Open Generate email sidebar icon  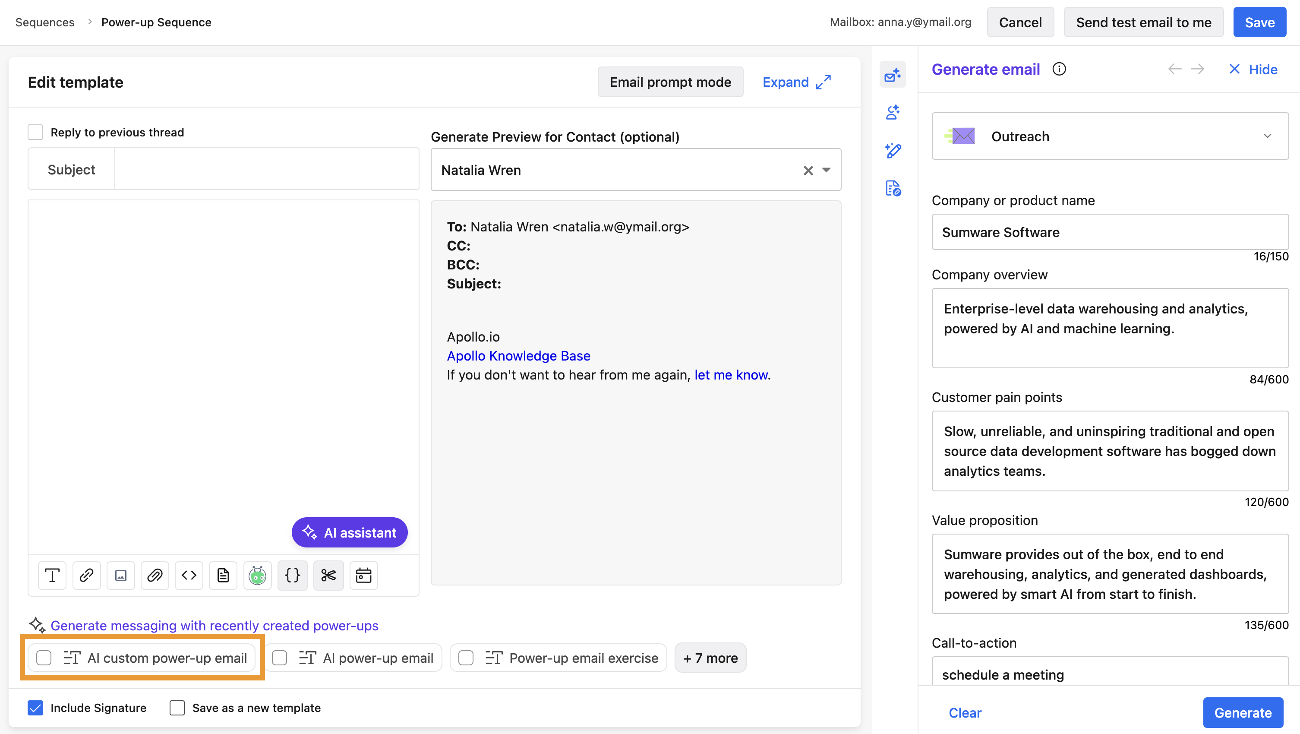point(893,75)
